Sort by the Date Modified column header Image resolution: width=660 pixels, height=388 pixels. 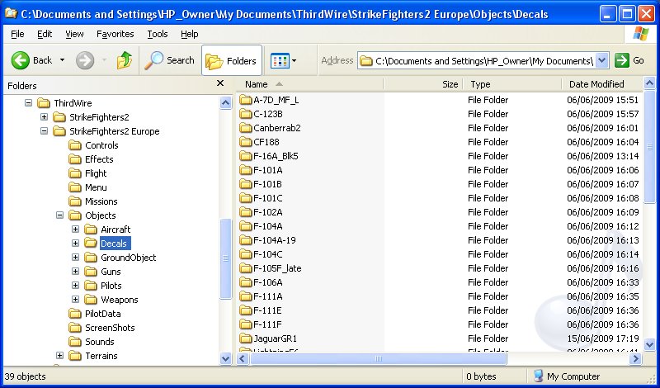602,84
